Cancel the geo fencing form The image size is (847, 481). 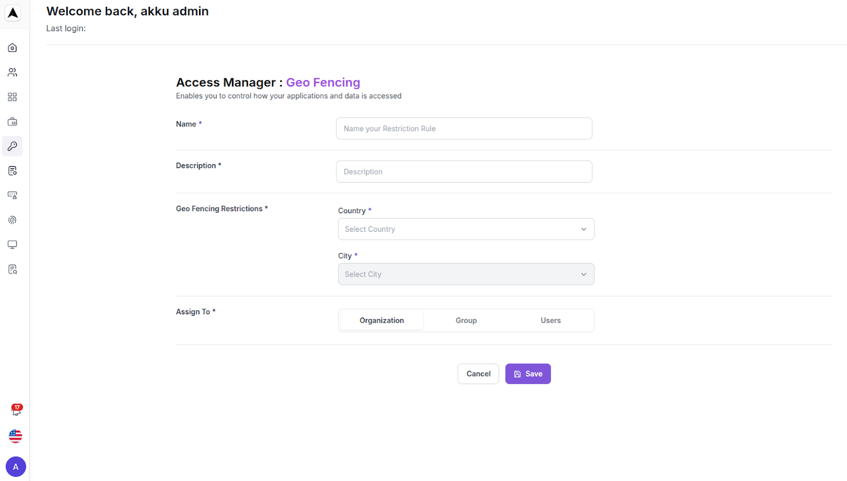(x=478, y=374)
